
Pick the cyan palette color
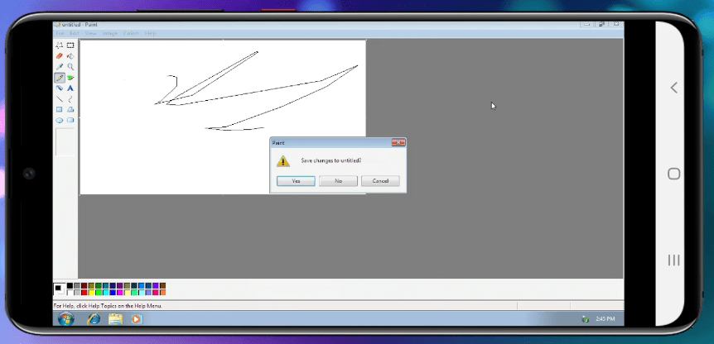coord(106,292)
